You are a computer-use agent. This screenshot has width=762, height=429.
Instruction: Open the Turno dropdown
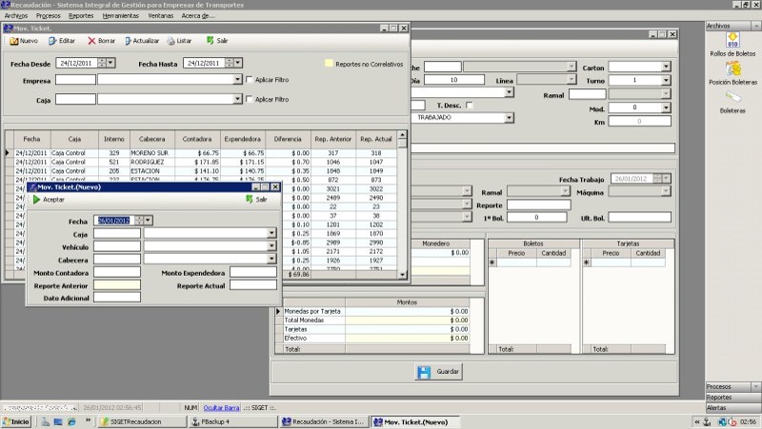pos(666,80)
